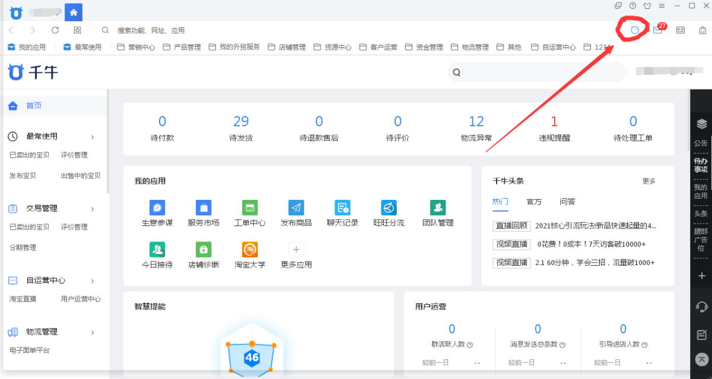This screenshot has height=379, width=712.
Task: Launch the 团队管理 app
Action: pos(438,208)
